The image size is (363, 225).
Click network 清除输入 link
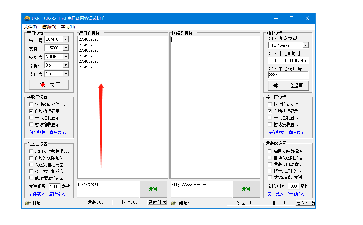tap(296, 194)
